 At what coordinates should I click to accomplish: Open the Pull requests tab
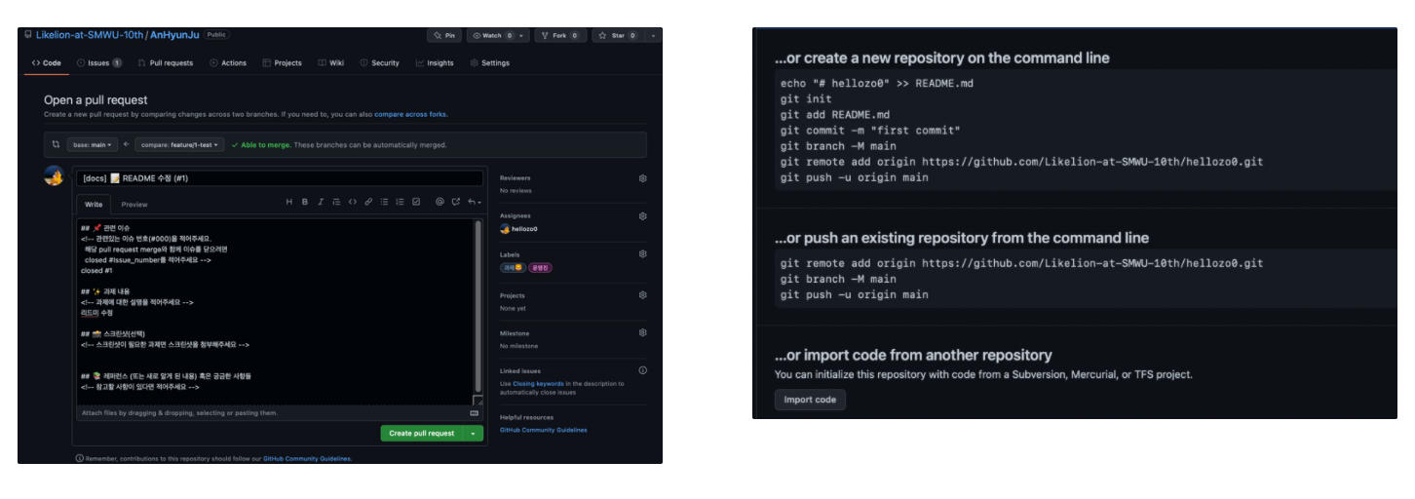pos(166,62)
